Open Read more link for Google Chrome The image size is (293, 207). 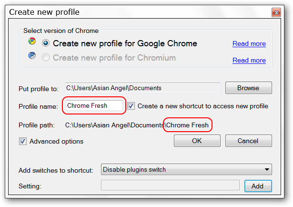249,44
